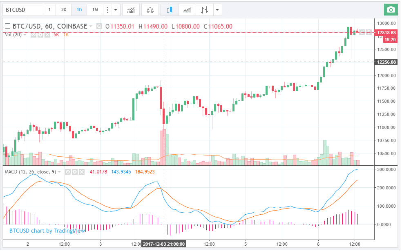The height and width of the screenshot is (251, 402).
Task: Open the BTCUSD chart by TradingView link
Action: (47, 231)
